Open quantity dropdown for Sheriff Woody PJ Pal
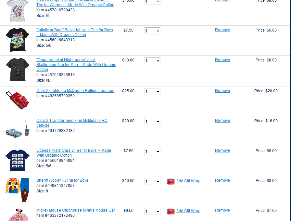The width and height of the screenshot is (291, 221). (152, 181)
